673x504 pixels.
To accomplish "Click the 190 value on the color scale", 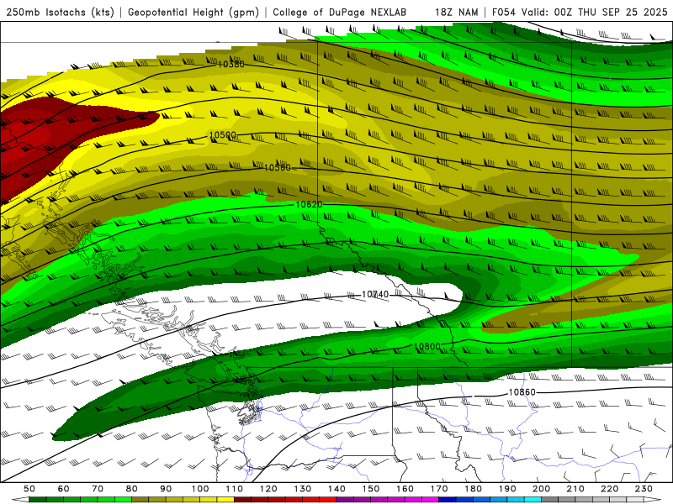I will [507, 489].
